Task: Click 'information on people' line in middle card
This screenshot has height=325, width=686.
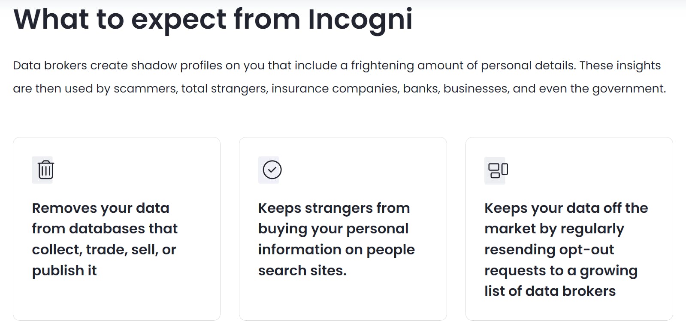Action: 336,250
